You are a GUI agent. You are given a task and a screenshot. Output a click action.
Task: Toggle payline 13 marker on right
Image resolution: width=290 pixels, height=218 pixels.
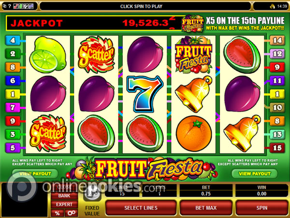(277, 134)
